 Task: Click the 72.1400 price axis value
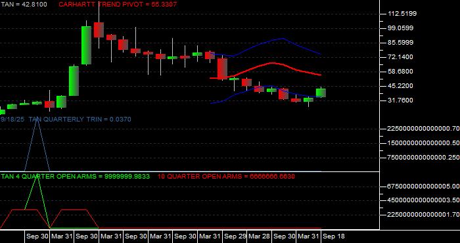point(400,56)
